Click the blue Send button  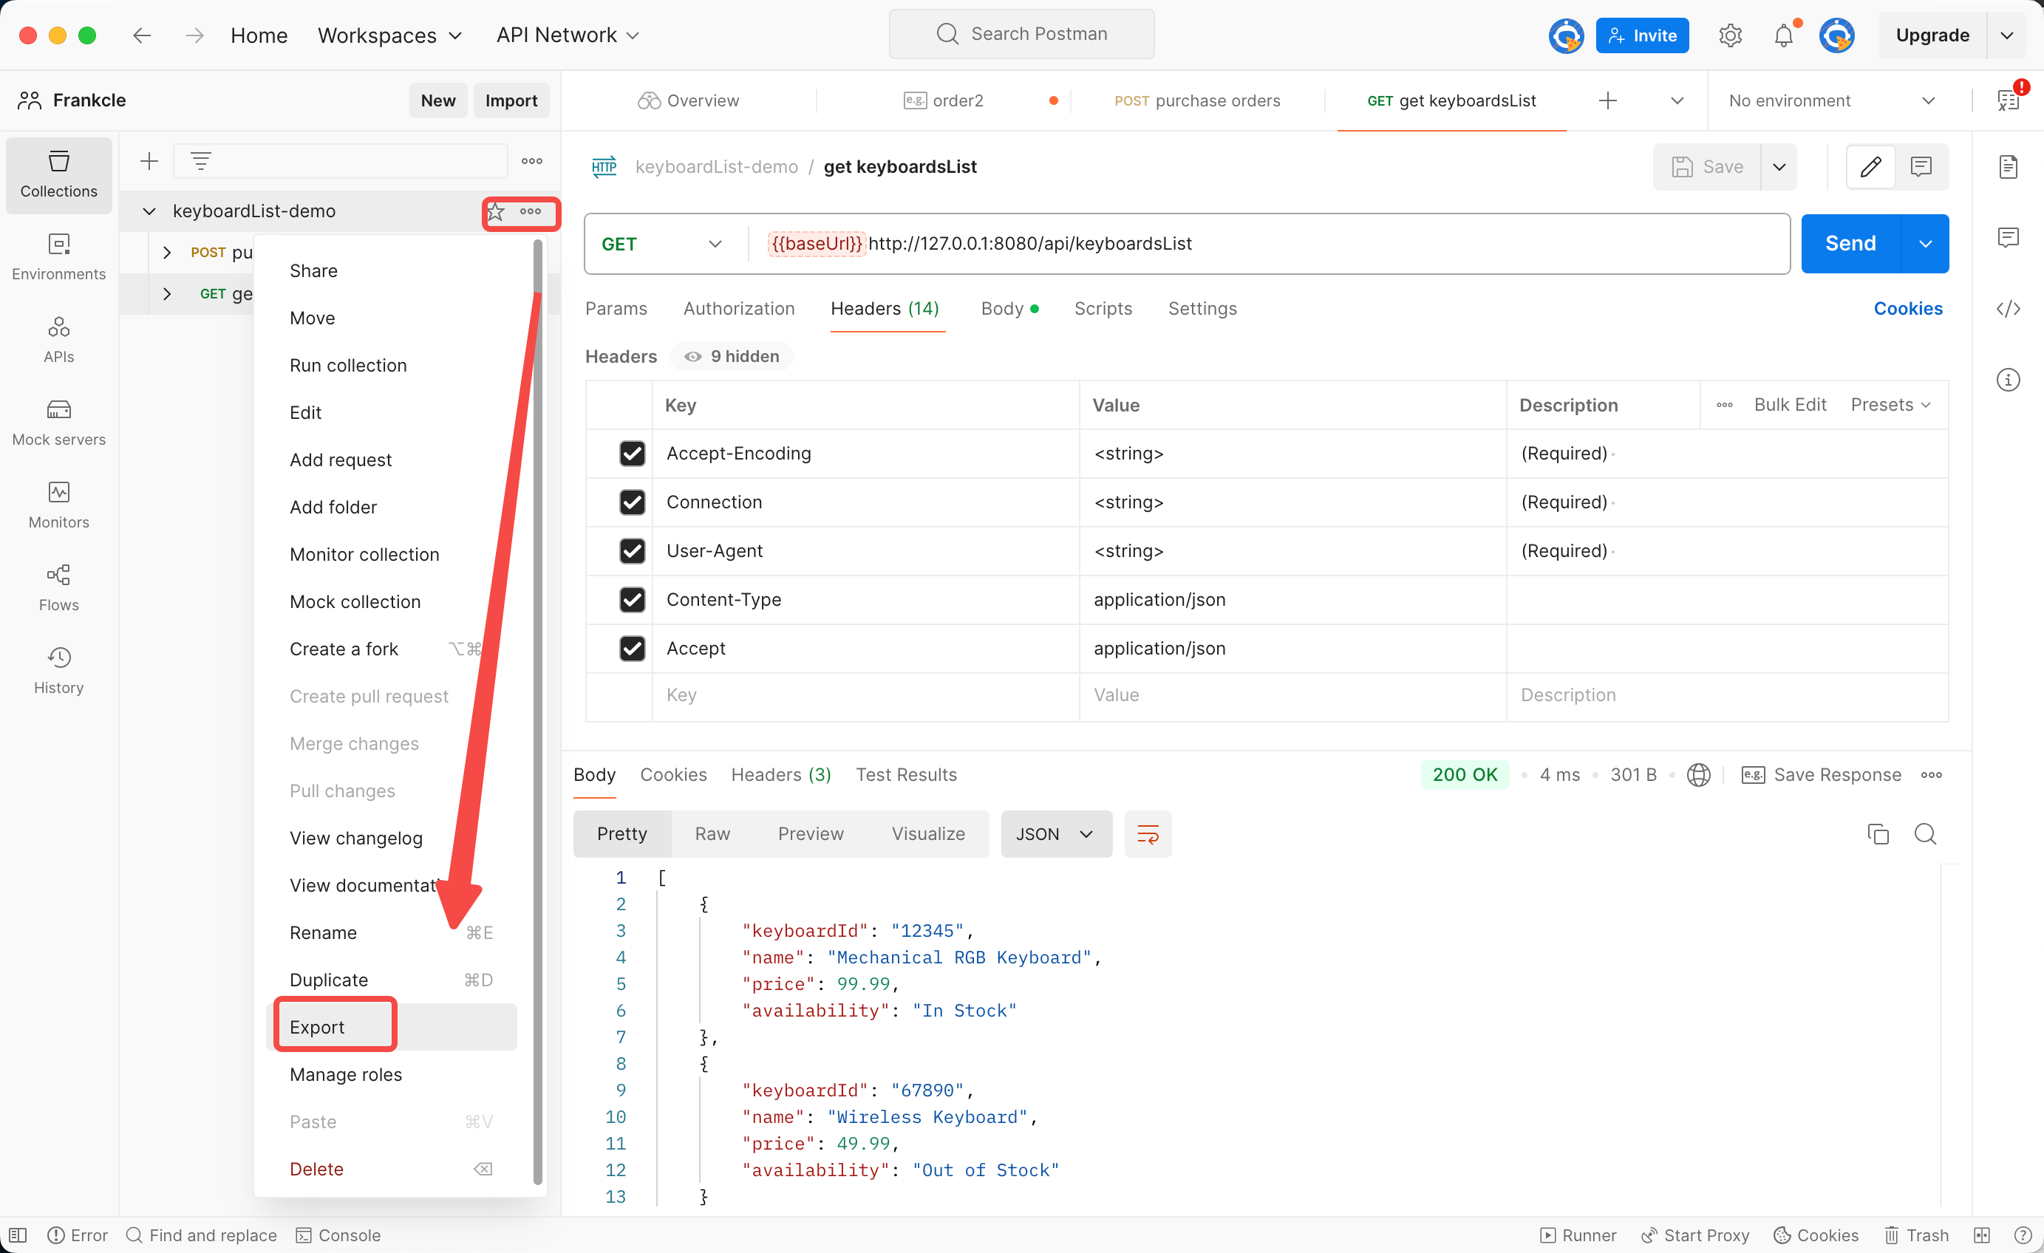(x=1850, y=244)
